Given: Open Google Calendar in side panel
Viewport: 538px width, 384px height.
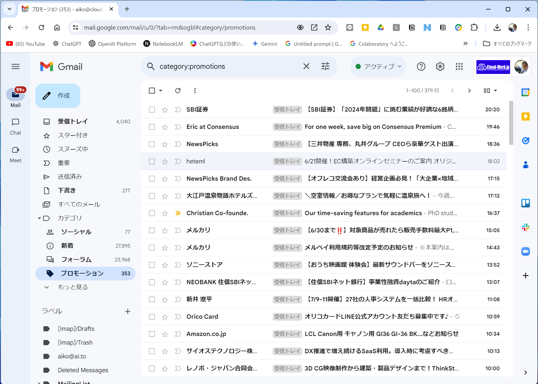Looking at the screenshot, I should (x=525, y=93).
